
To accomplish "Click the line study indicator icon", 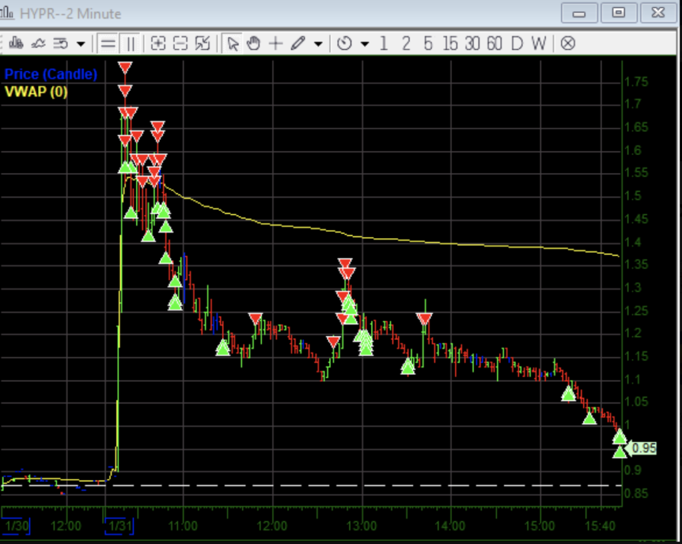I will pyautogui.click(x=38, y=43).
